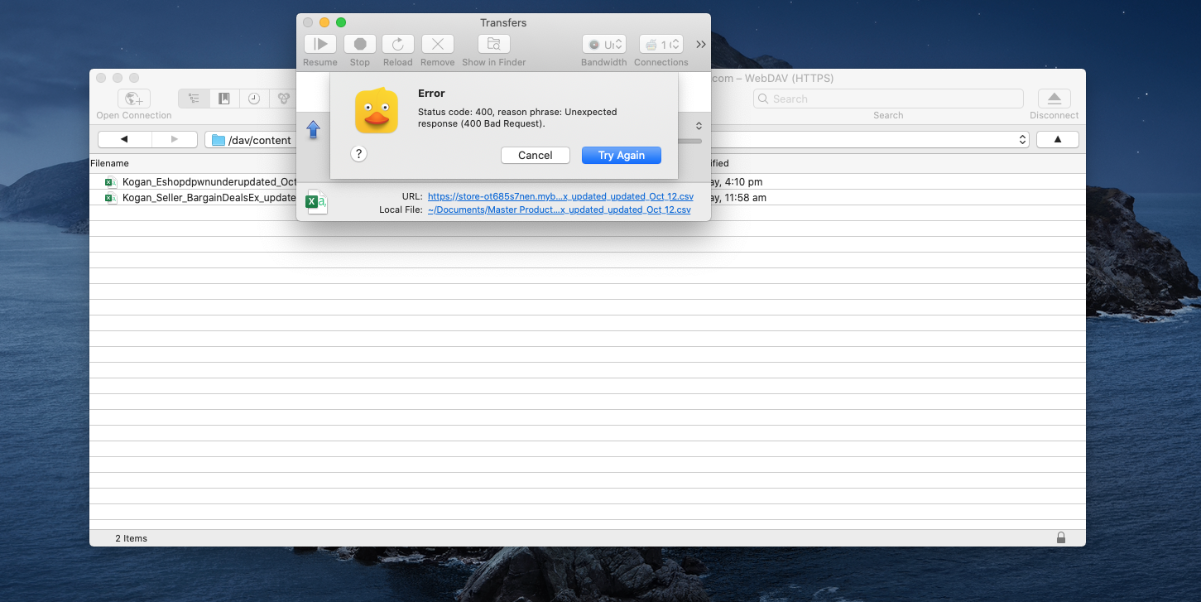Click the Show in Finder icon
1201x602 pixels.
[x=494, y=44]
